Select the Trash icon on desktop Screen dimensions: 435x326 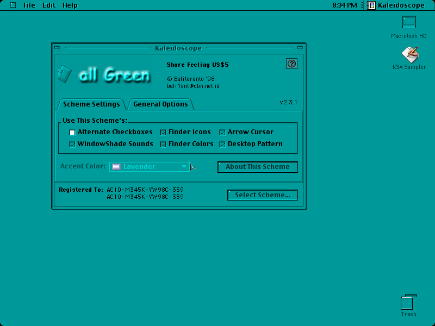coord(409,302)
